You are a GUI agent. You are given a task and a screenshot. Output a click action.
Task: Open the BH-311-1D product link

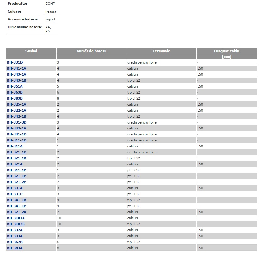[17, 140]
